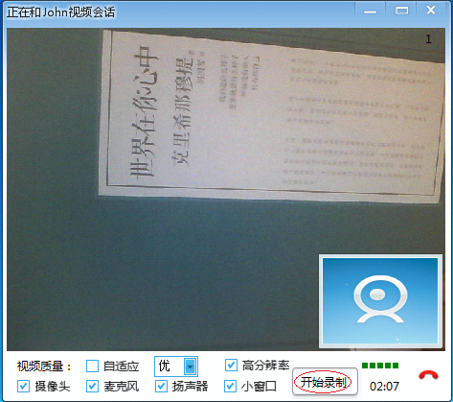Open the video quality dropdown arrow

[x=191, y=367]
